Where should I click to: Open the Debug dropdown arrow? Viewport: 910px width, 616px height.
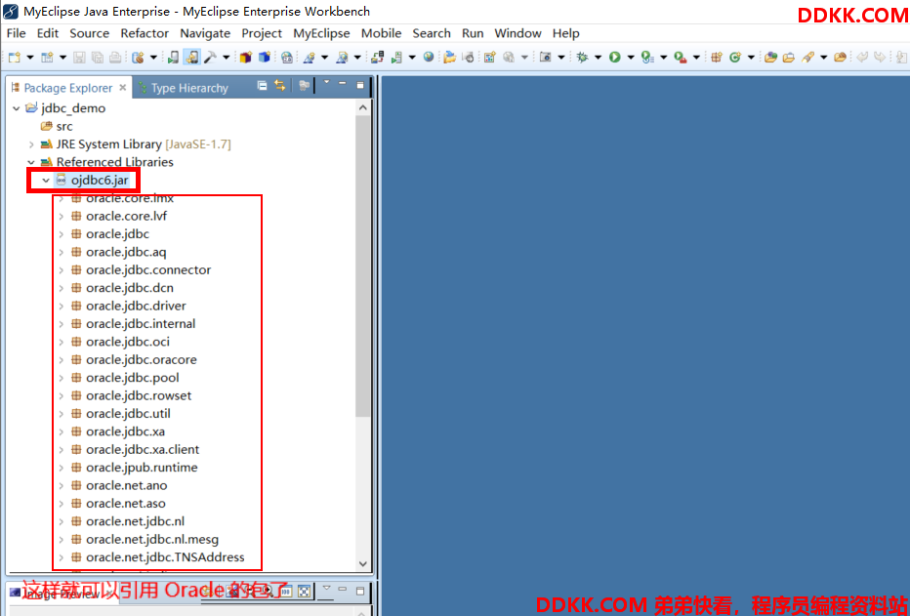(x=598, y=58)
